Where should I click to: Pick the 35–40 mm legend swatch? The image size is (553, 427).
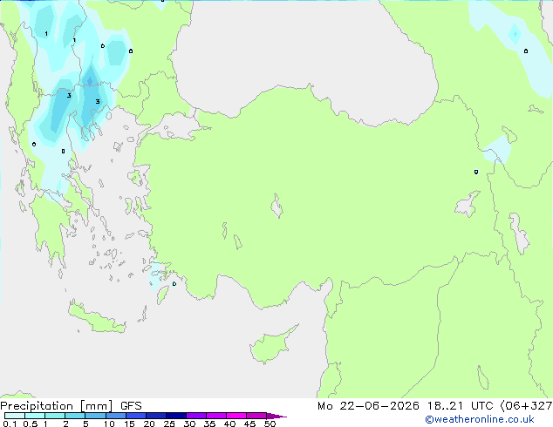pos(216,416)
